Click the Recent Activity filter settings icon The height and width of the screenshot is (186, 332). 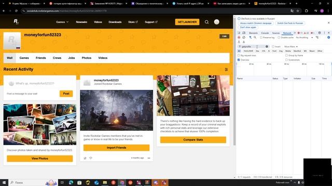(226, 69)
